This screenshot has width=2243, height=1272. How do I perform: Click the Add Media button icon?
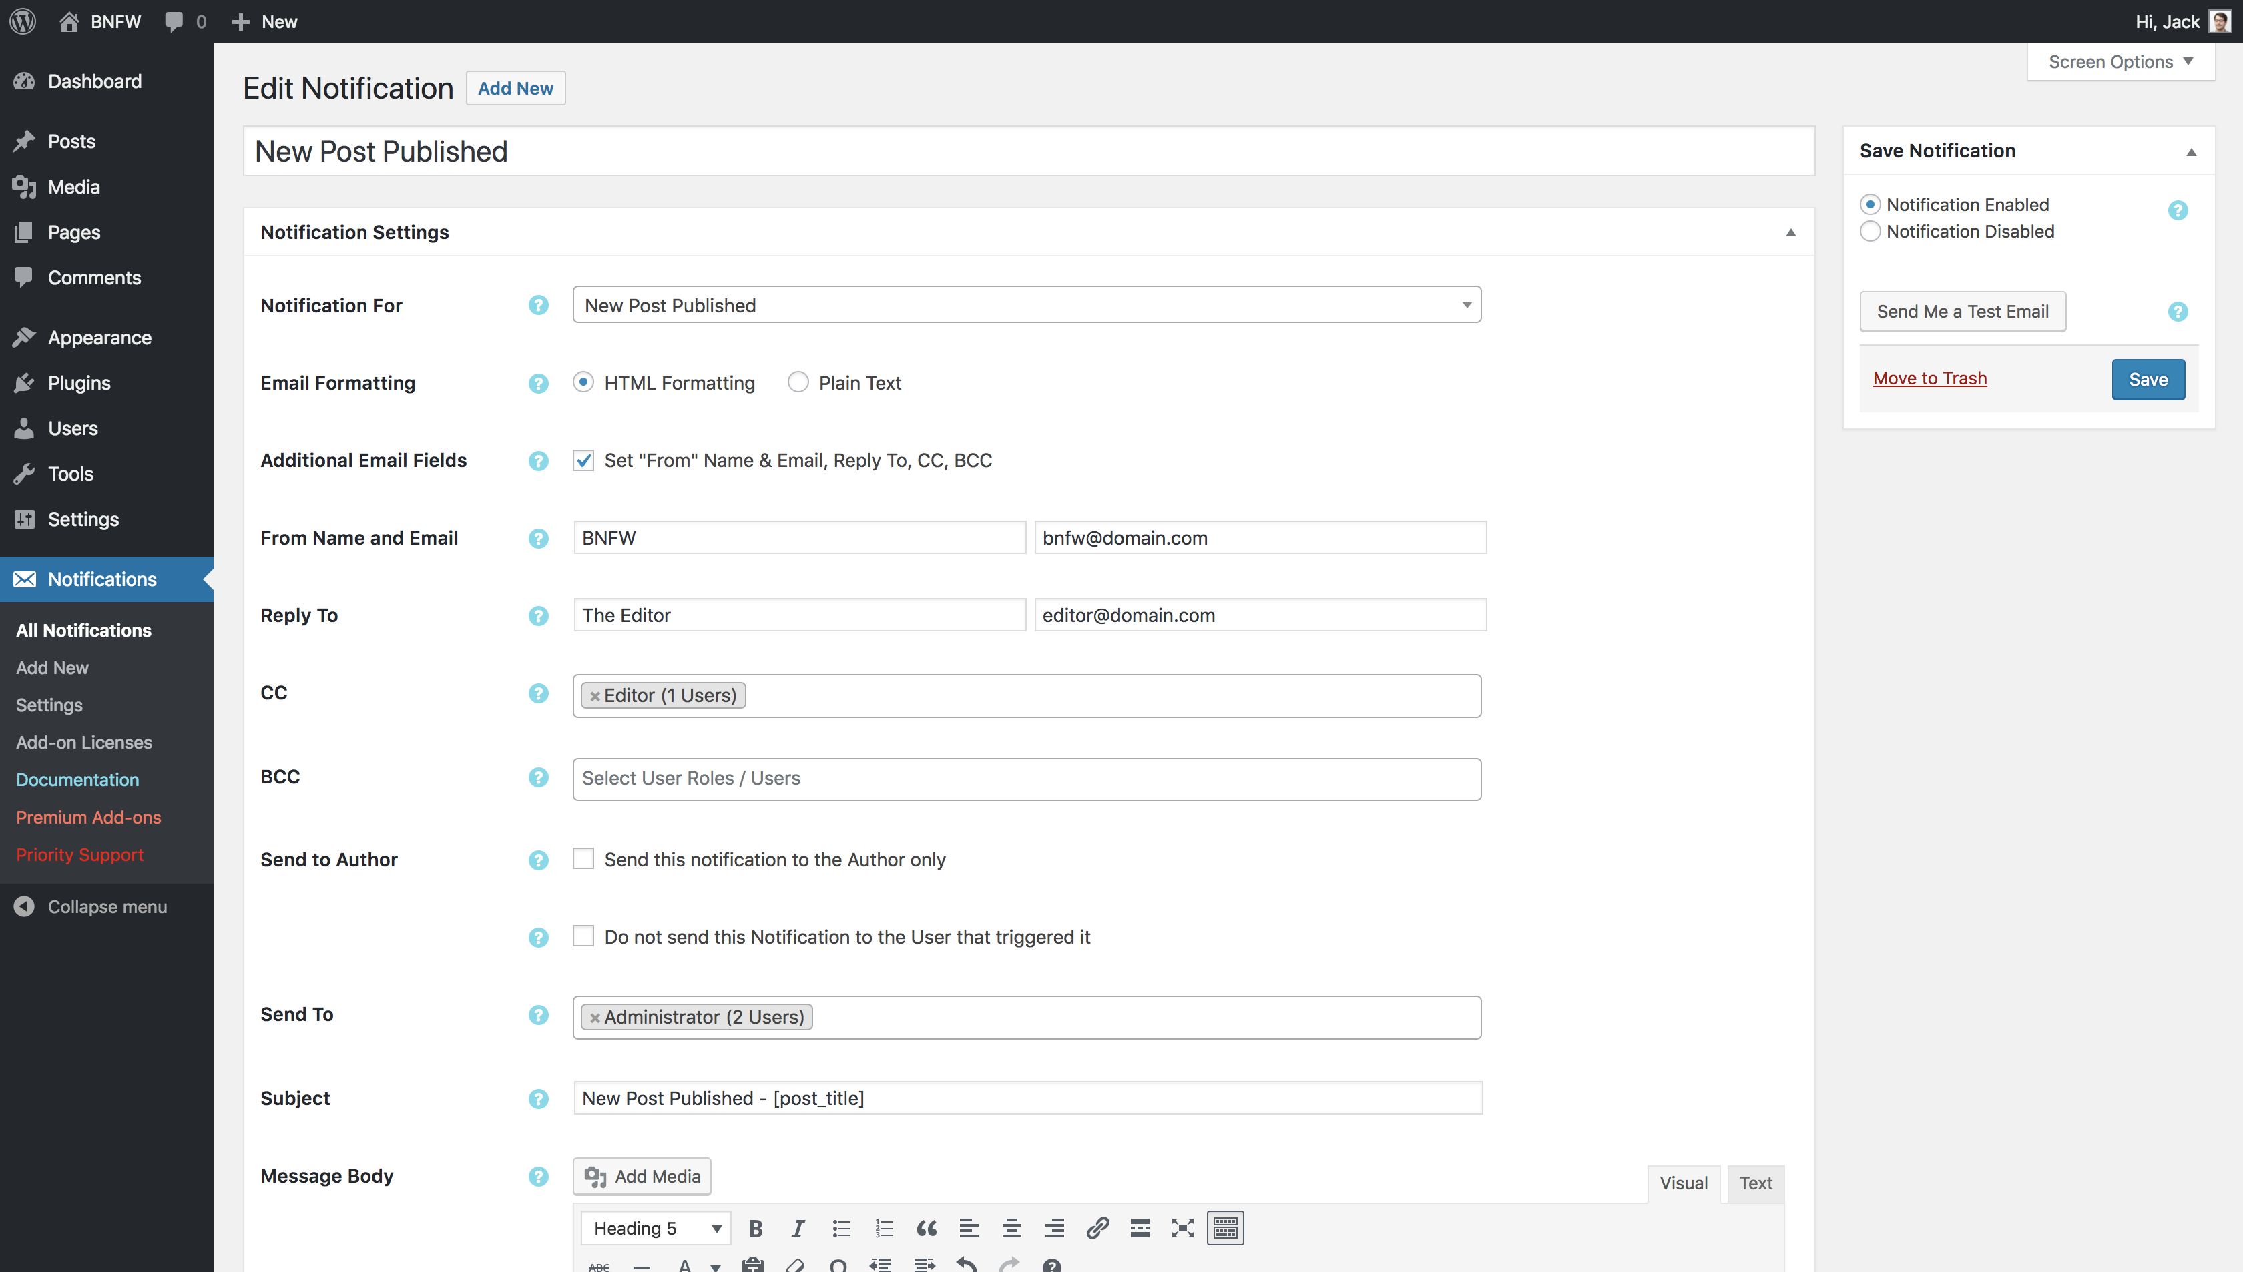pos(595,1175)
